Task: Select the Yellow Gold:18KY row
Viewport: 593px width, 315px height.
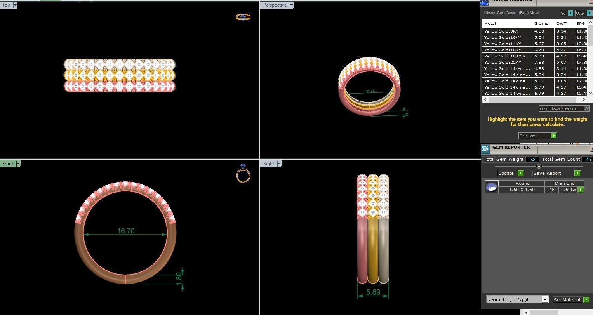Action: coord(535,50)
